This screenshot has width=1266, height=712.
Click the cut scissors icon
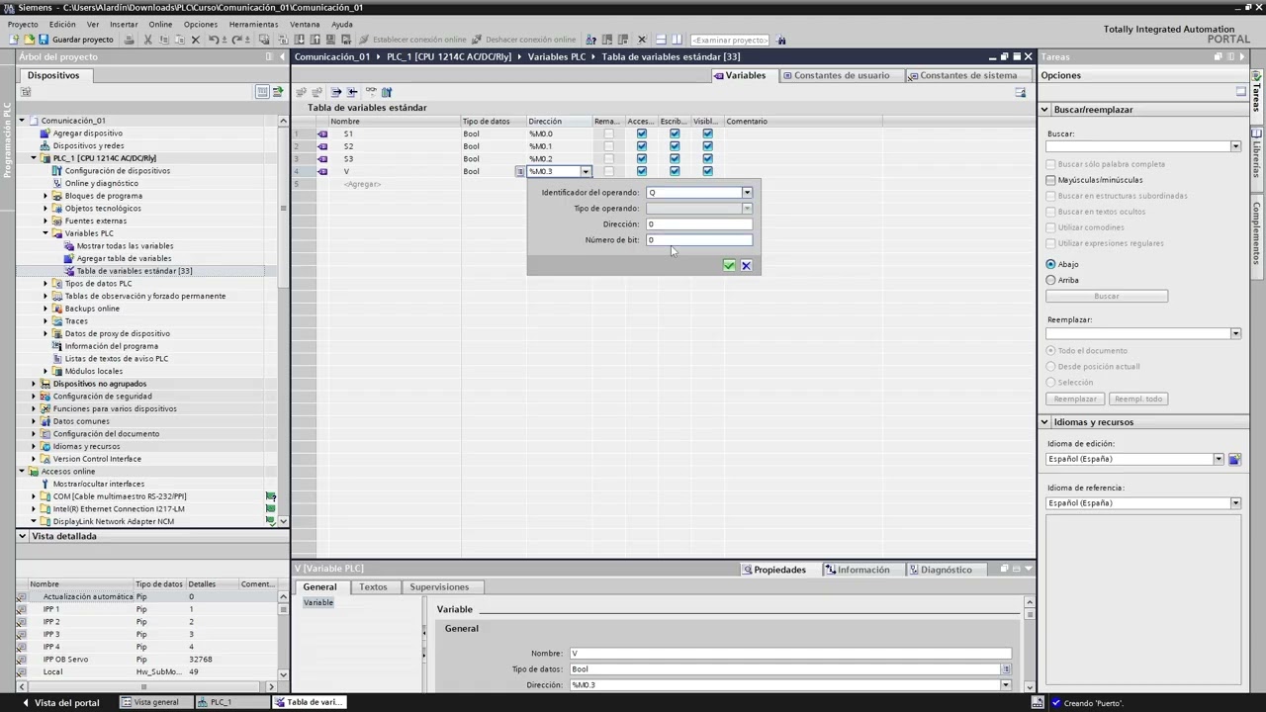pyautogui.click(x=147, y=40)
